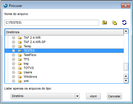Click the Abrir button
133x104 pixels.
(x=93, y=96)
